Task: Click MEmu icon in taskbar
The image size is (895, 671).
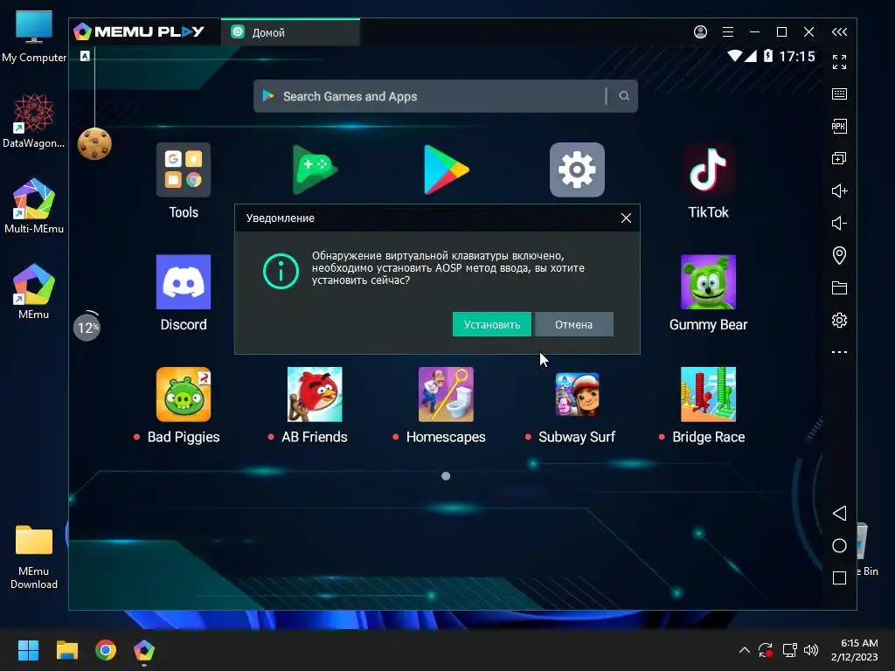Action: point(144,650)
